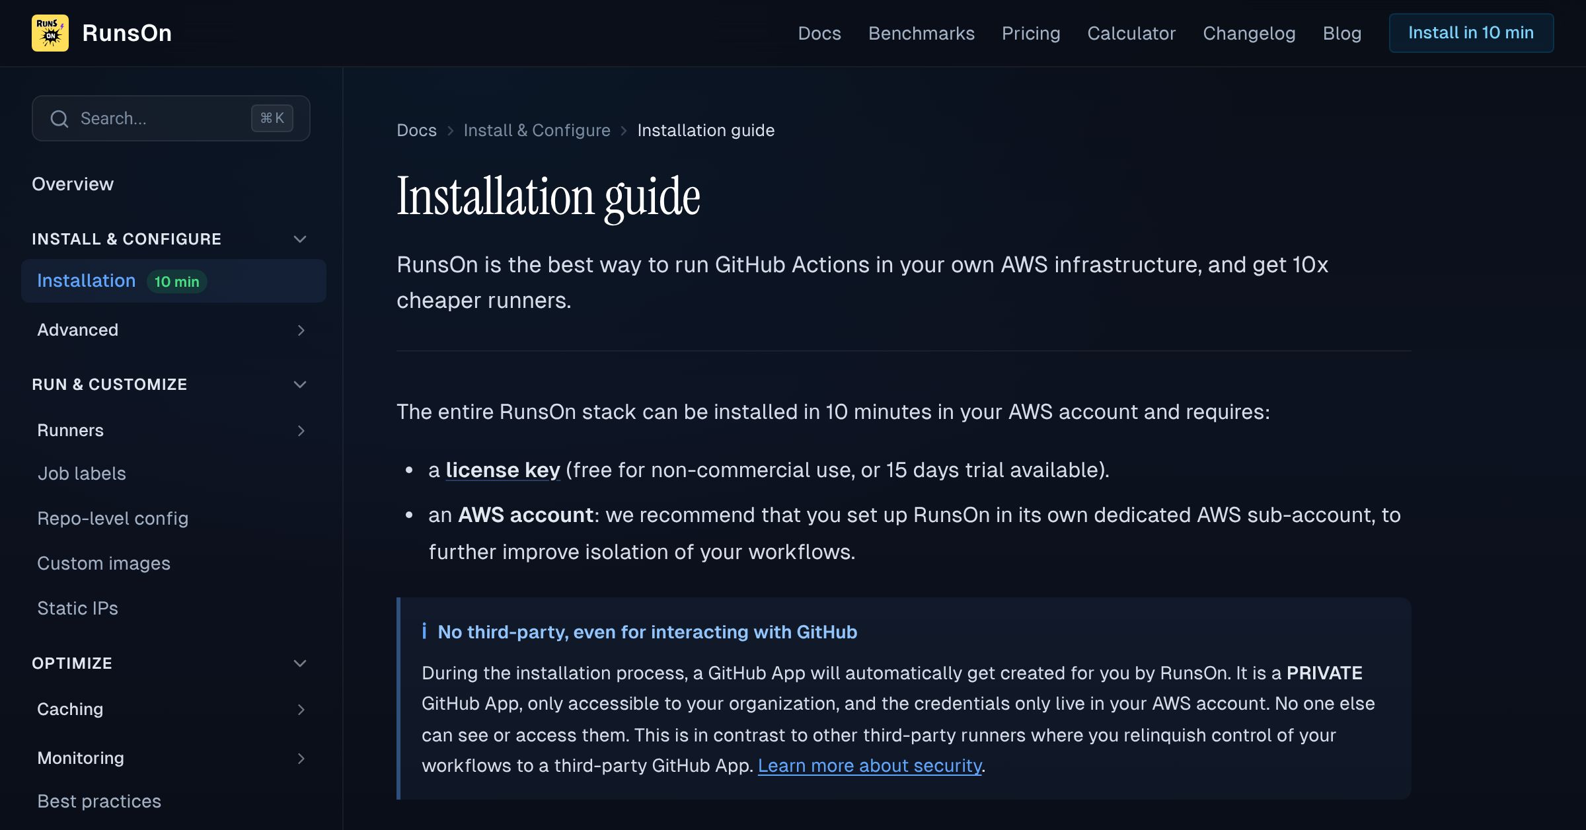The width and height of the screenshot is (1586, 830).
Task: Follow the Learn more about security link
Action: pos(870,765)
